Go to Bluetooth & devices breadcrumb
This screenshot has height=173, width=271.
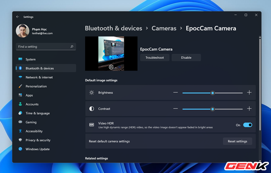(113, 28)
